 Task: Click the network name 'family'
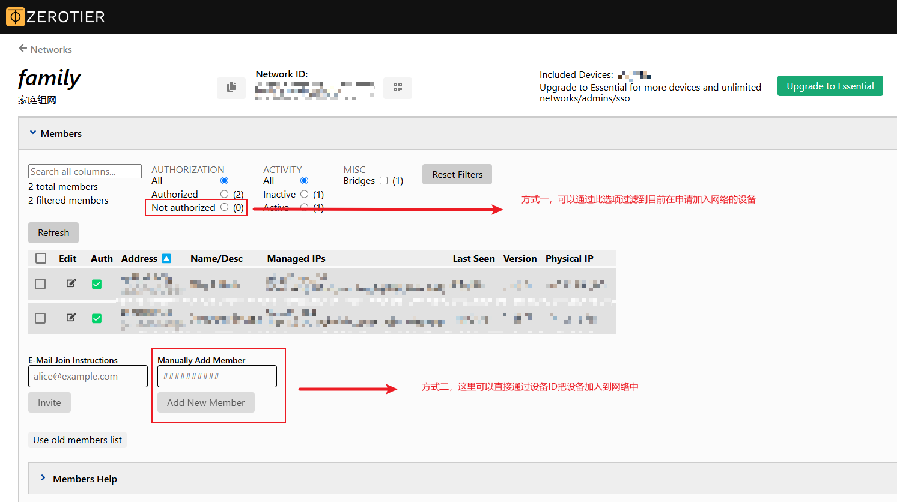49,78
